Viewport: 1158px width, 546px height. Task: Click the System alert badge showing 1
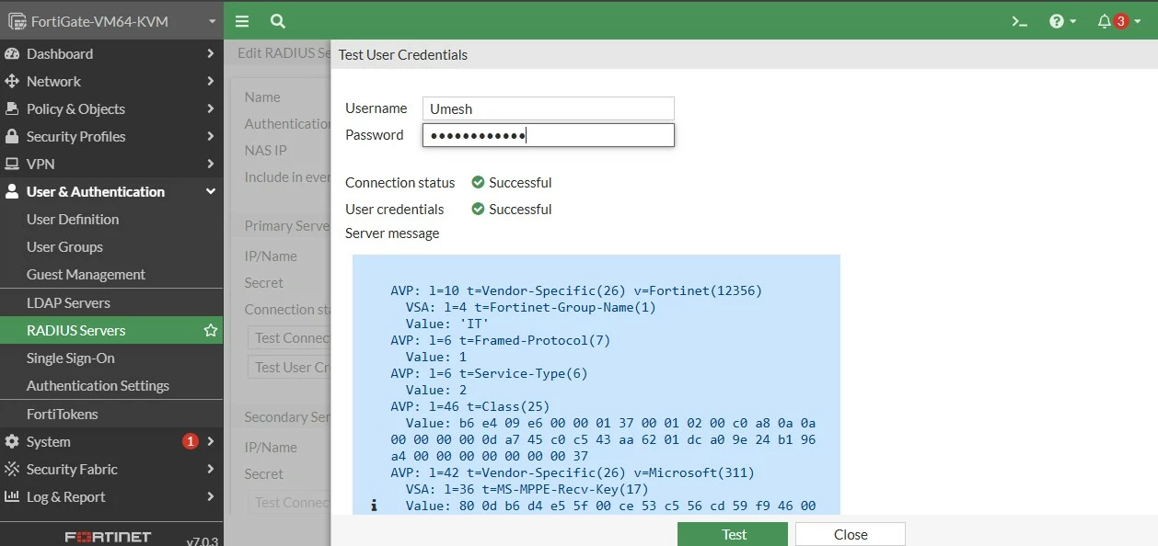(x=191, y=441)
